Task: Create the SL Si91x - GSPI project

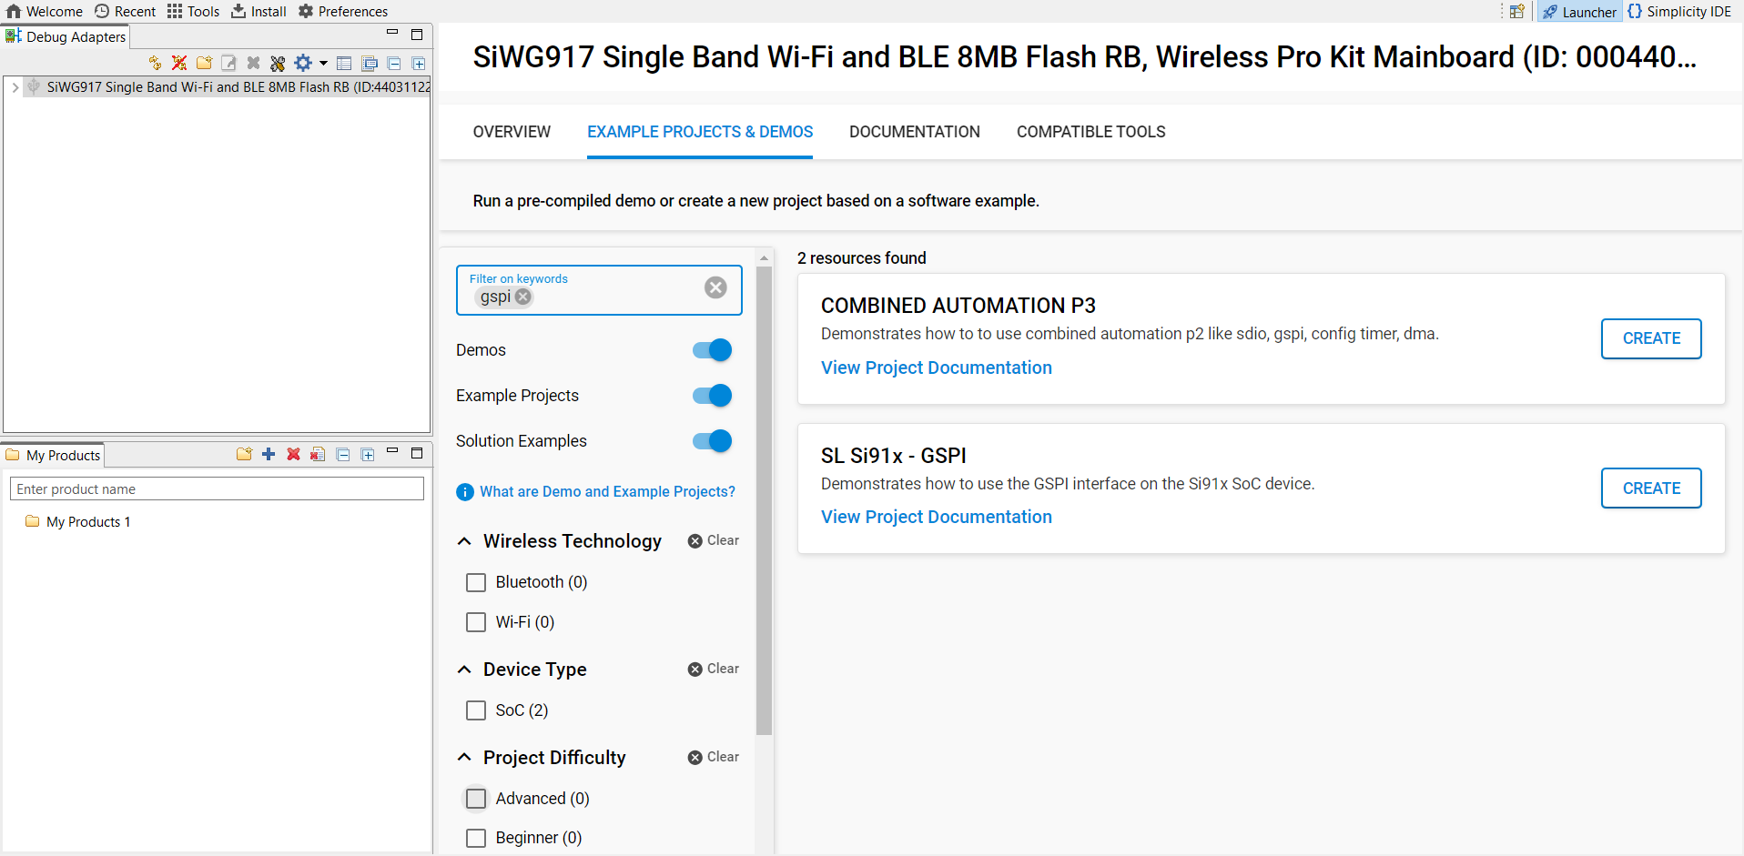Action: tap(1650, 488)
